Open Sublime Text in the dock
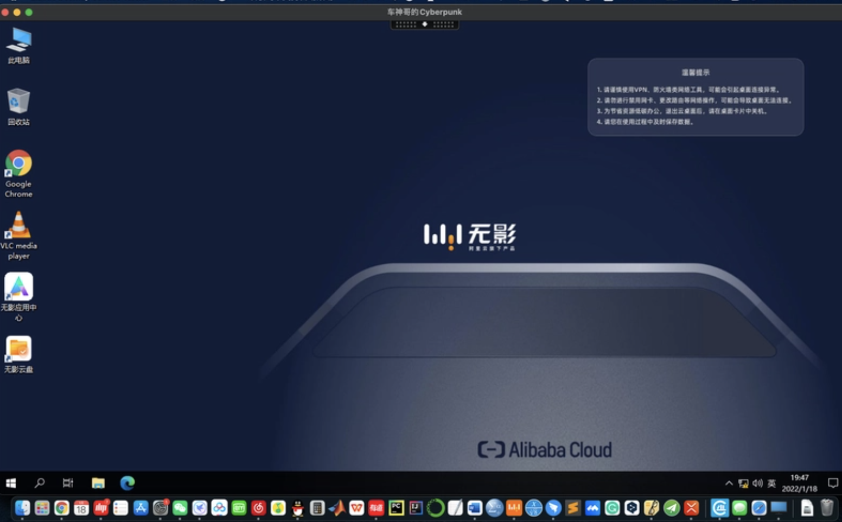Screen dimensions: 842x522 573,508
